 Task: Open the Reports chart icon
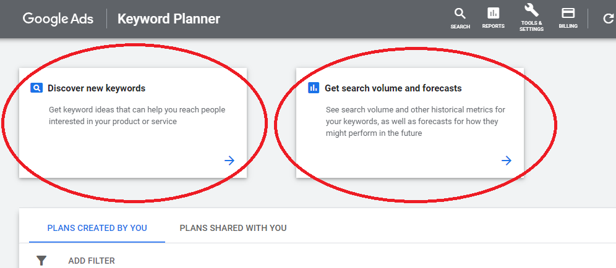point(494,14)
